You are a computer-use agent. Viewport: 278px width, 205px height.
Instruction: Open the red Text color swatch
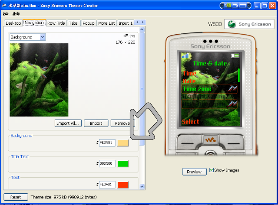123,185
